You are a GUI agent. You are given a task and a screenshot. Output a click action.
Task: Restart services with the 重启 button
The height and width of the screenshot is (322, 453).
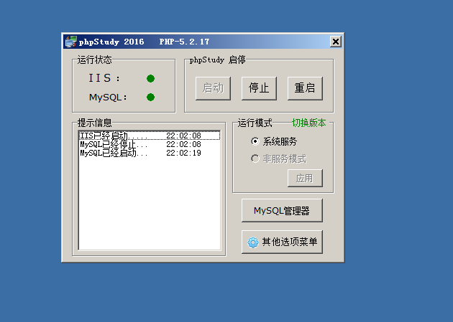tap(305, 88)
